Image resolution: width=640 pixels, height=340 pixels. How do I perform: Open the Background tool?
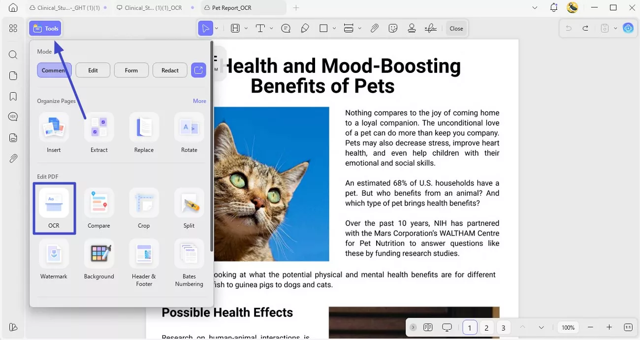click(99, 259)
